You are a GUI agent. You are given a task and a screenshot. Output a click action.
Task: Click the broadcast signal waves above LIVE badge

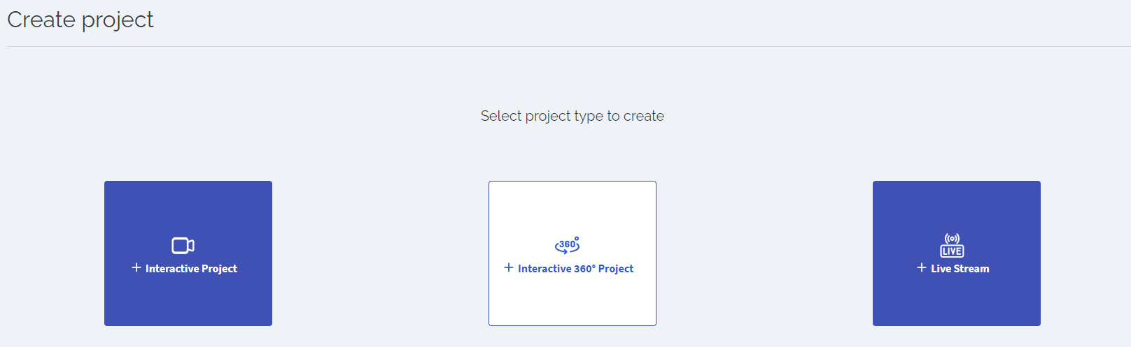(952, 239)
